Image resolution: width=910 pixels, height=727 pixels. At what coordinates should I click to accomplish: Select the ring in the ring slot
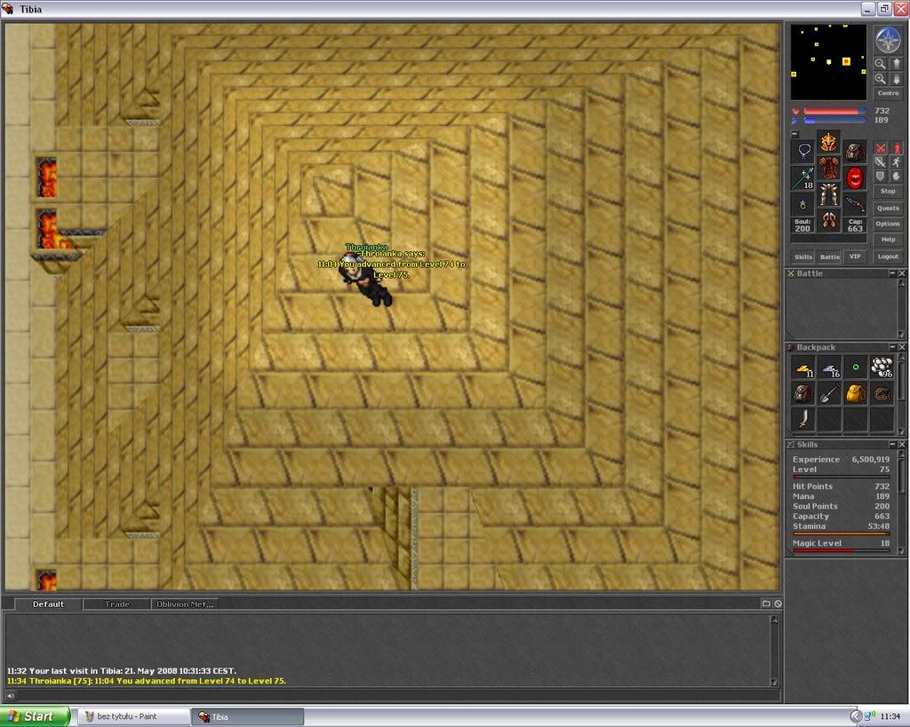coord(803,204)
